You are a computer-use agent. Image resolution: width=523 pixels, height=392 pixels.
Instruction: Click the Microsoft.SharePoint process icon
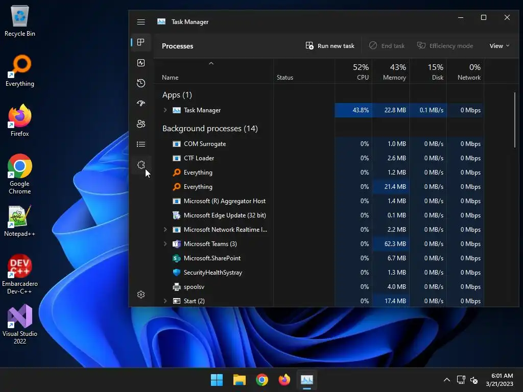[x=176, y=258]
